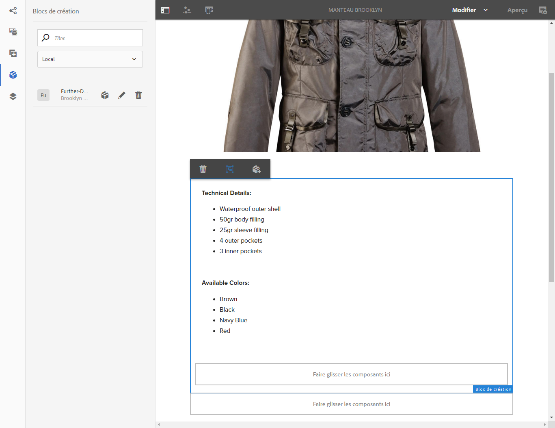Toggle the side panel icon in top bar
Screen dimensions: 555x428
point(165,10)
